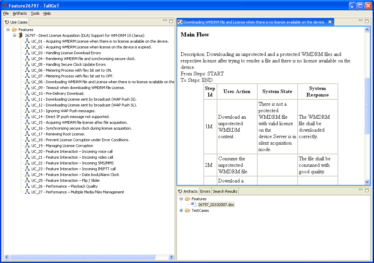Click the down scroll arrow in editor
Screen dimensions: 374x263
367,182
